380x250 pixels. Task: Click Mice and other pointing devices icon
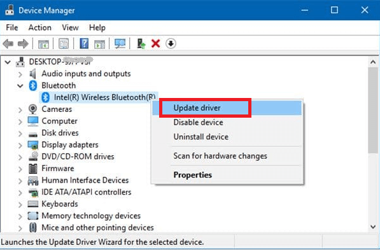tap(32, 228)
